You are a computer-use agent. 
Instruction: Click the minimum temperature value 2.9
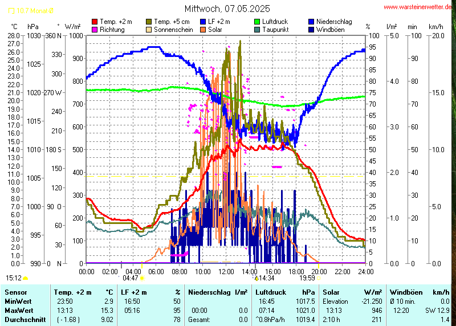click(109, 301)
